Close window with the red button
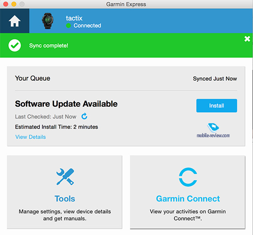 (5, 4)
